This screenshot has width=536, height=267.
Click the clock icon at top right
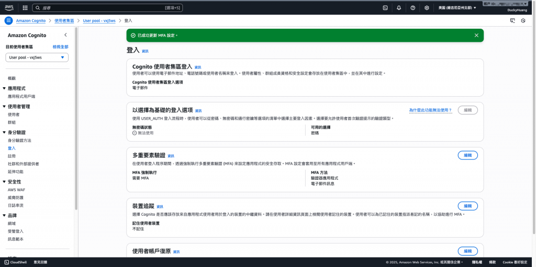[x=523, y=20]
